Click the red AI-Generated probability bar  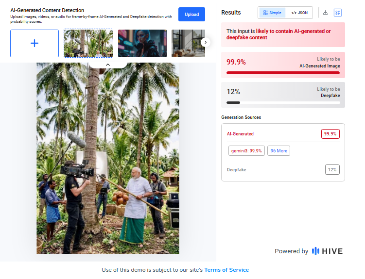pyautogui.click(x=283, y=73)
